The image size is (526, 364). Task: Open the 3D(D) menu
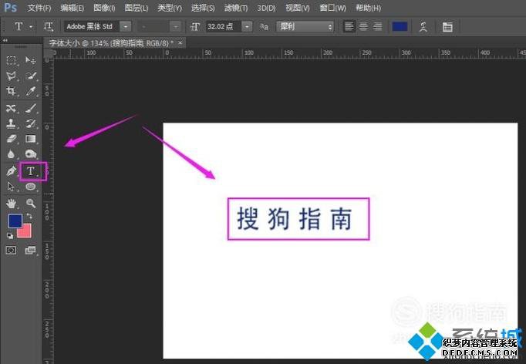[x=266, y=8]
